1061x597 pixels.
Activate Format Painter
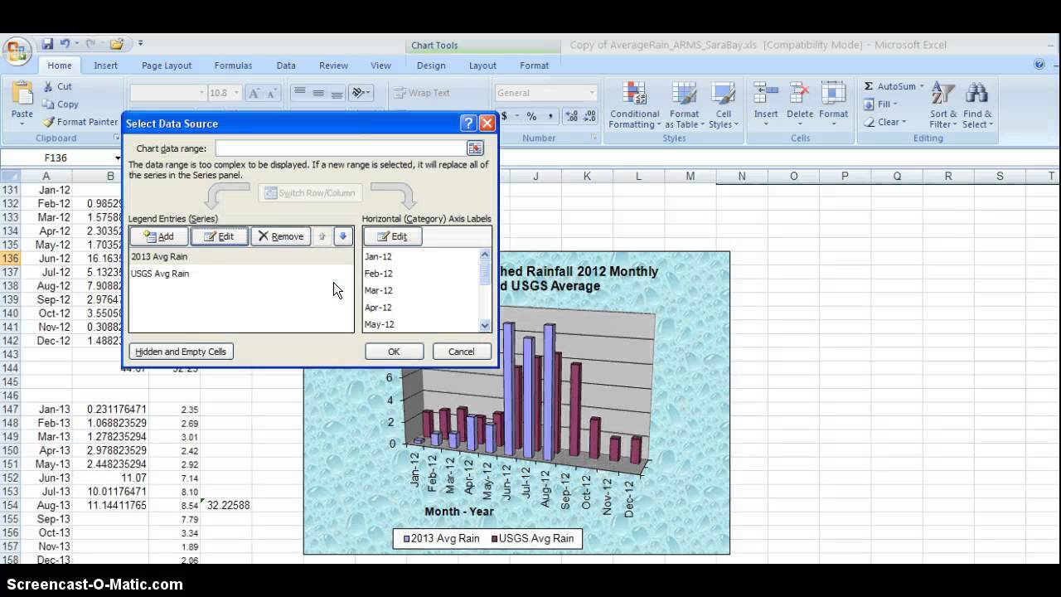coord(80,122)
